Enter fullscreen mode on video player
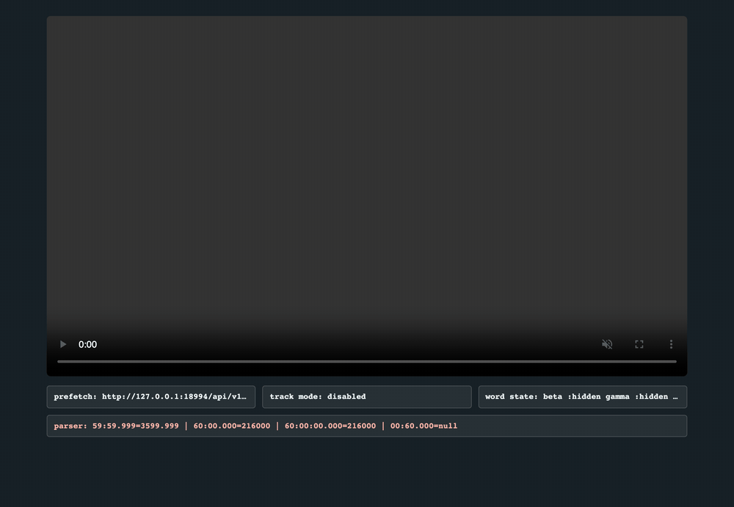 point(639,345)
